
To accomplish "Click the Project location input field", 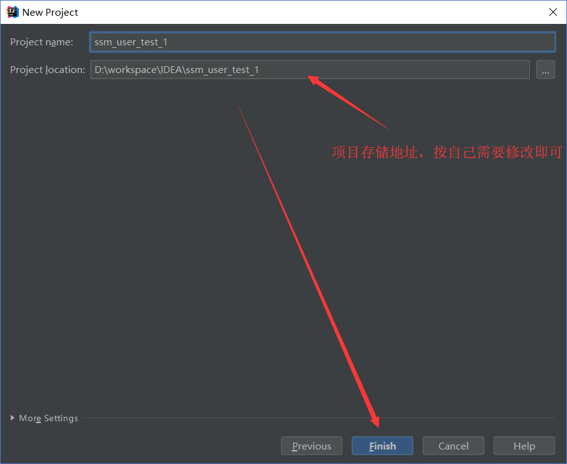I will click(x=310, y=69).
